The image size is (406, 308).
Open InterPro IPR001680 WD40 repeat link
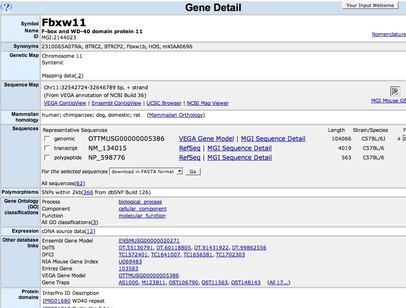pyautogui.click(x=57, y=301)
